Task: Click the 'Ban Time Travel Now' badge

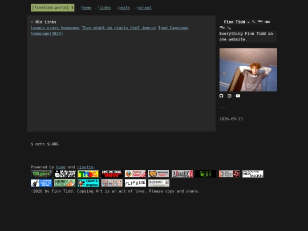Action: (112, 173)
